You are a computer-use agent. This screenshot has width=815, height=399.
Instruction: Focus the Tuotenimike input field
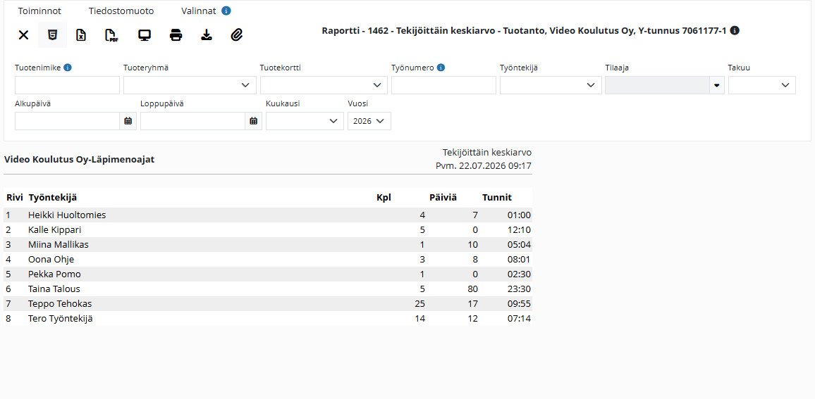[x=68, y=85]
